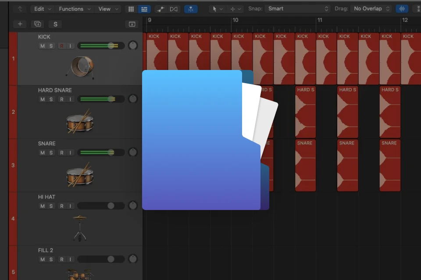This screenshot has height=280, width=421.
Task: Click the kick drum instrument icon
Action: (80, 67)
